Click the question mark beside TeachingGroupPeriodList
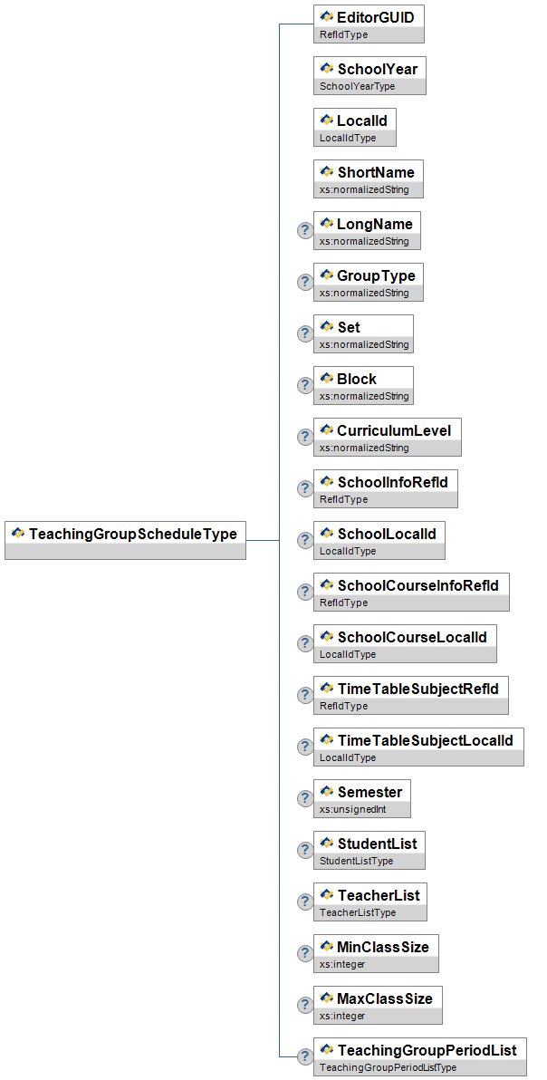 click(305, 1056)
